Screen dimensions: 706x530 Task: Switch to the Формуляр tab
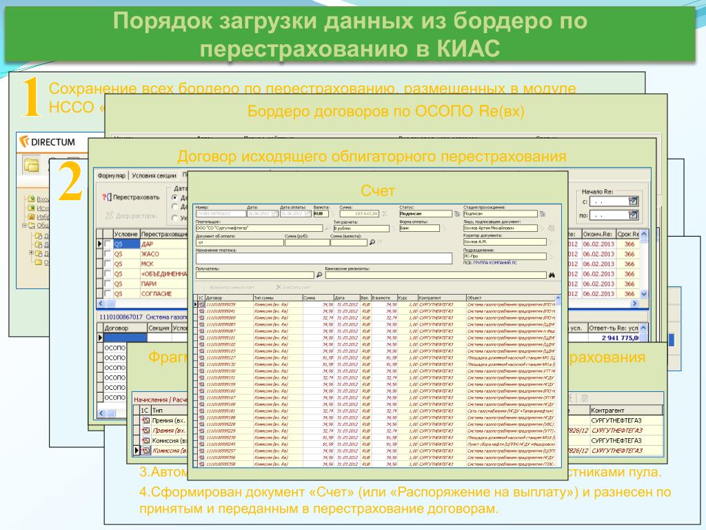click(111, 175)
